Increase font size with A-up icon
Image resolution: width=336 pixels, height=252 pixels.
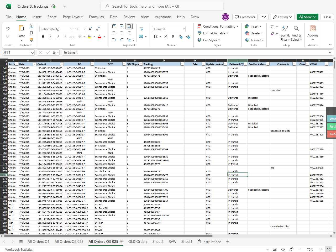(91, 29)
